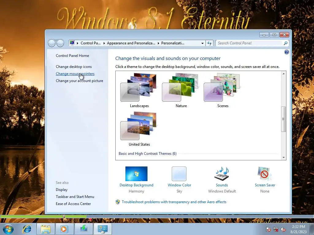The height and width of the screenshot is (235, 314).
Task: Click the Forward navigation button
Action: coord(60,43)
